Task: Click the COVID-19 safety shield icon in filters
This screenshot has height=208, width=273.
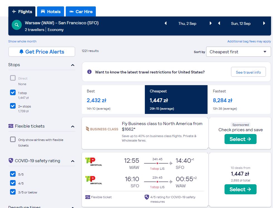Action: pos(11,161)
